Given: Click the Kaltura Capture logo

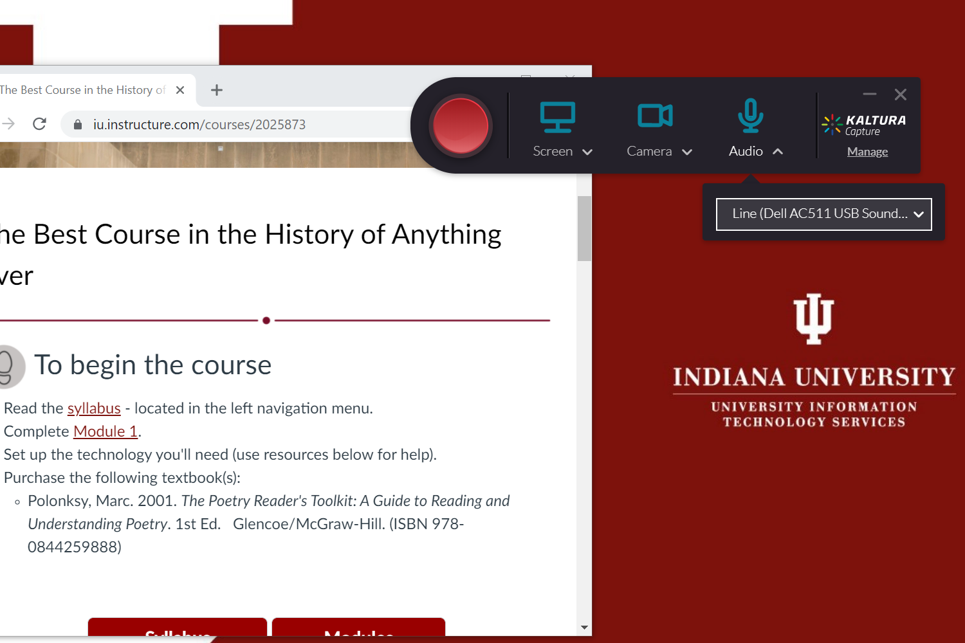Looking at the screenshot, I should click(x=864, y=124).
